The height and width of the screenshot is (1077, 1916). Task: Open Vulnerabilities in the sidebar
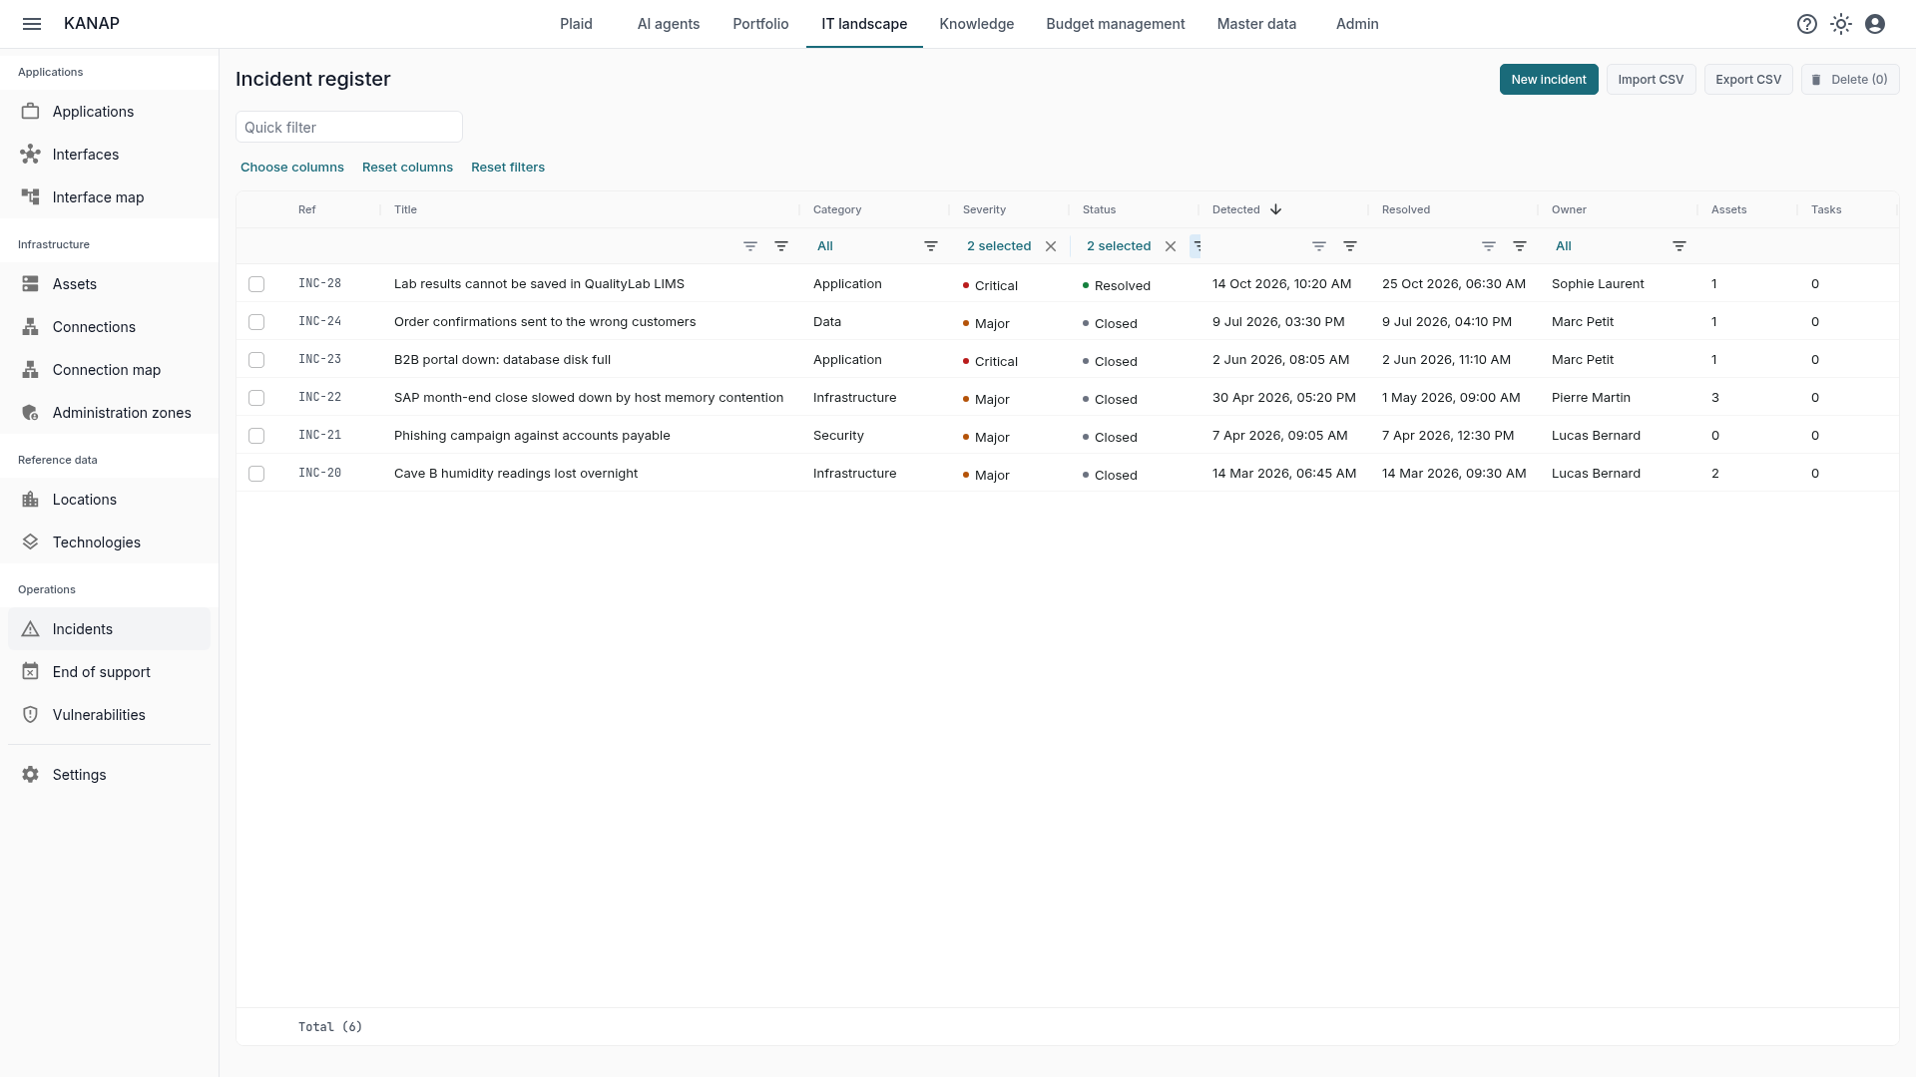(109, 715)
